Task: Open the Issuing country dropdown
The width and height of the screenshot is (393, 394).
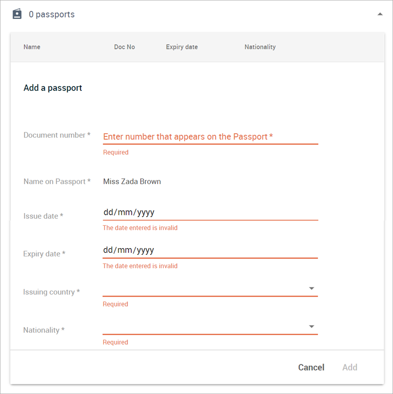Action: tap(210, 288)
